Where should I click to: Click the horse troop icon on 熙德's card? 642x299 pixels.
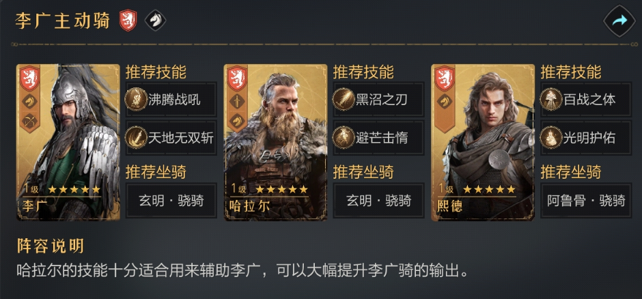click(445, 101)
